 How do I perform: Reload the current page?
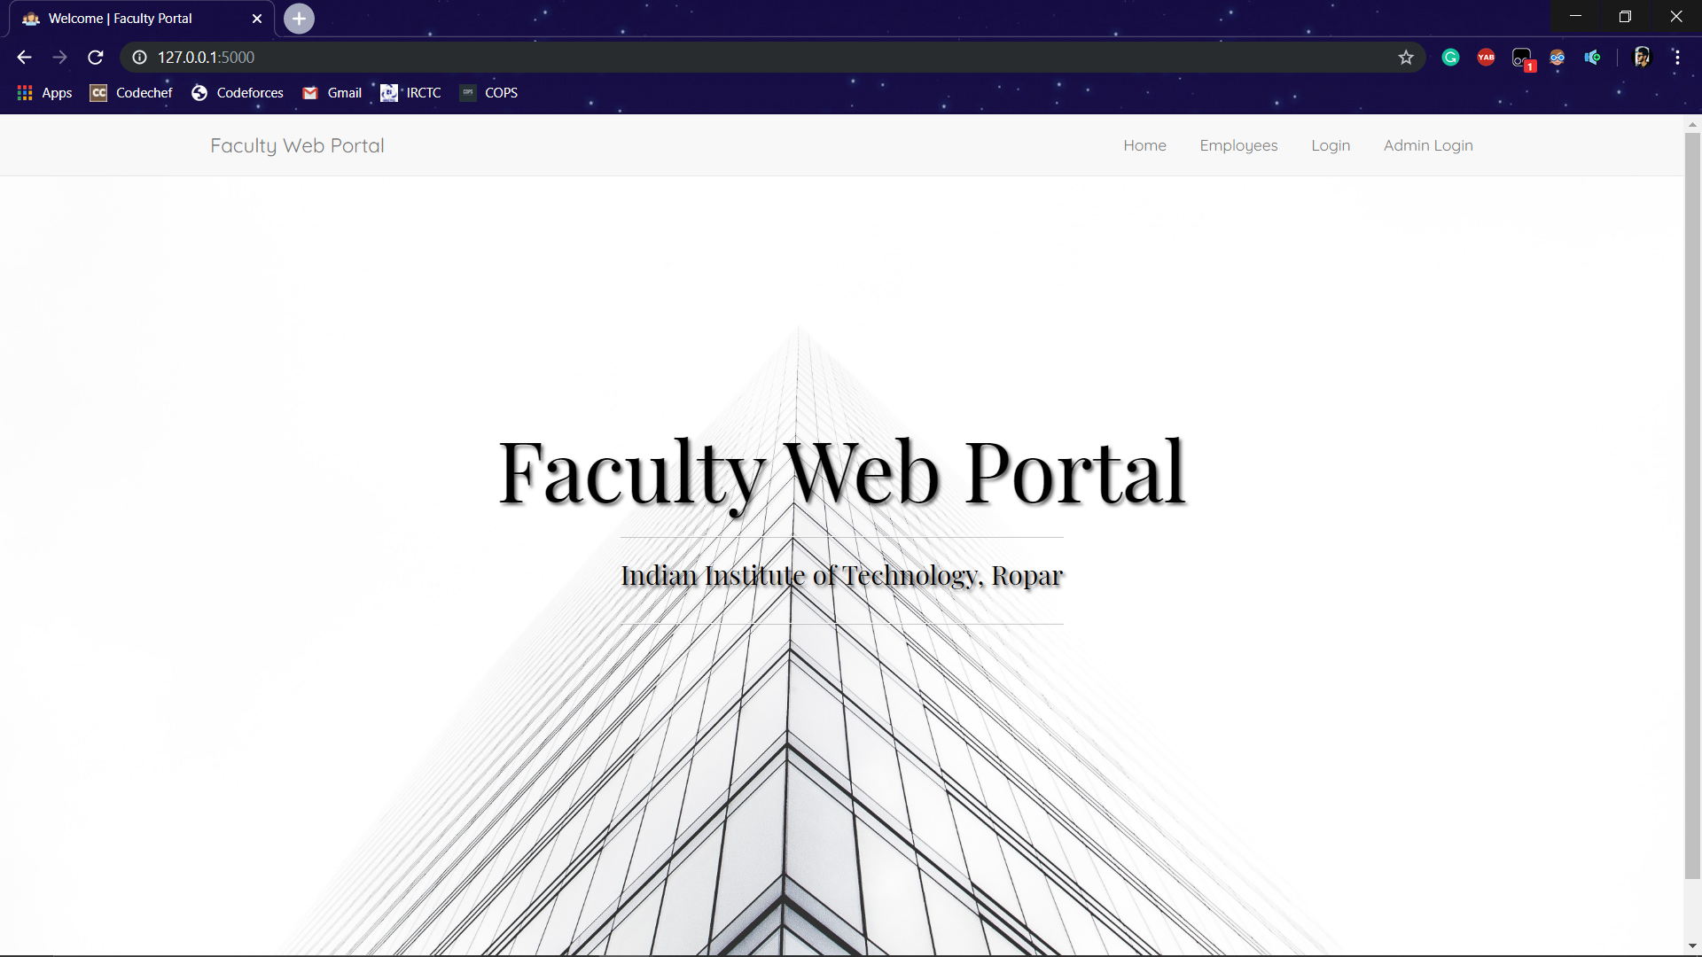point(96,58)
